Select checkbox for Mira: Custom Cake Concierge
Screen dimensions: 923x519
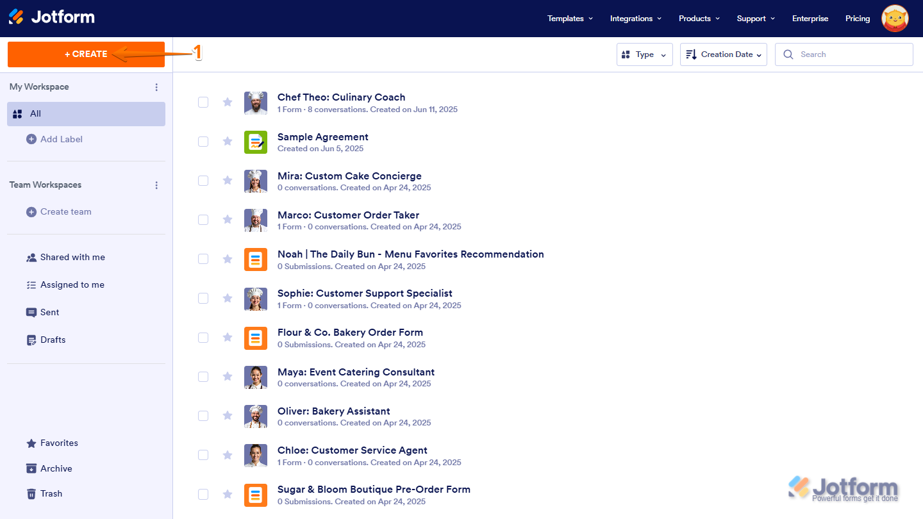(203, 181)
